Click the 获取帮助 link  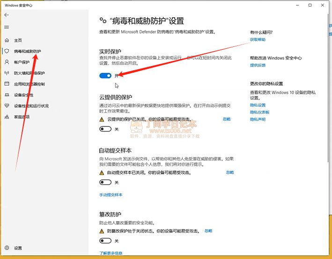(x=258, y=40)
